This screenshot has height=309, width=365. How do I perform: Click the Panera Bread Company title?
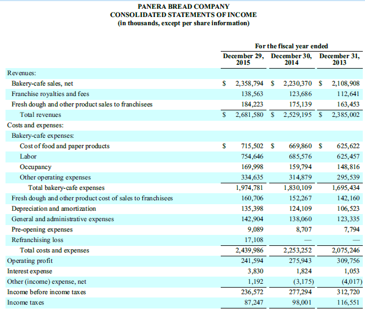pyautogui.click(x=183, y=5)
